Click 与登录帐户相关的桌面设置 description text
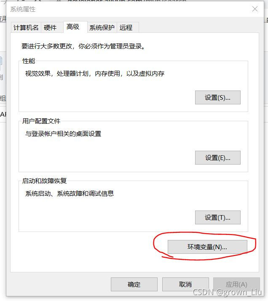 63,133
